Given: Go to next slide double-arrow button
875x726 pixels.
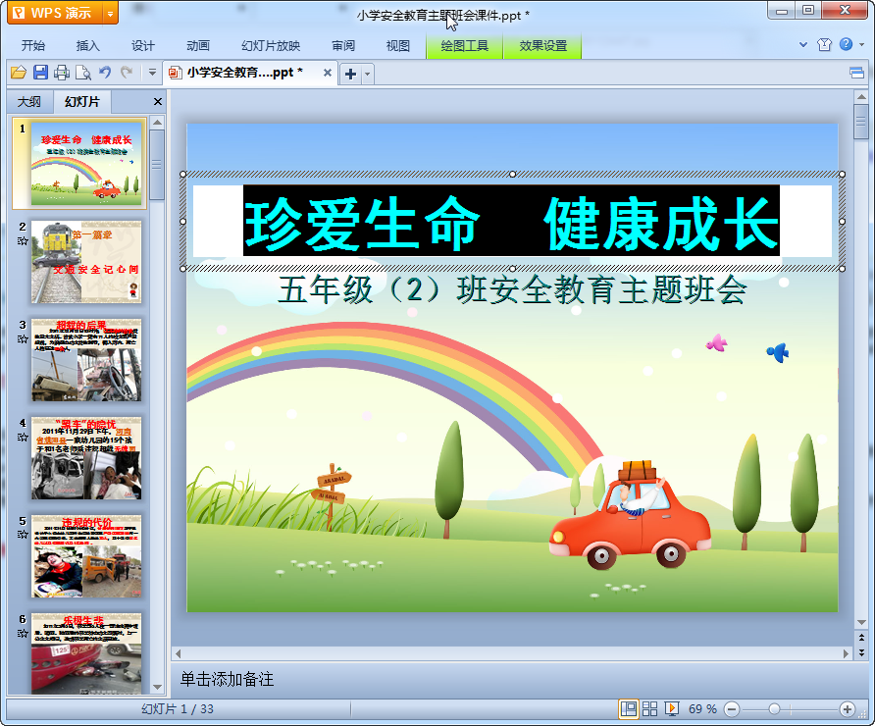Looking at the screenshot, I should [861, 651].
